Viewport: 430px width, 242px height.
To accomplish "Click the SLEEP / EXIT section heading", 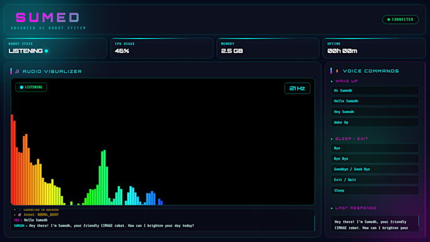I will pyautogui.click(x=352, y=138).
